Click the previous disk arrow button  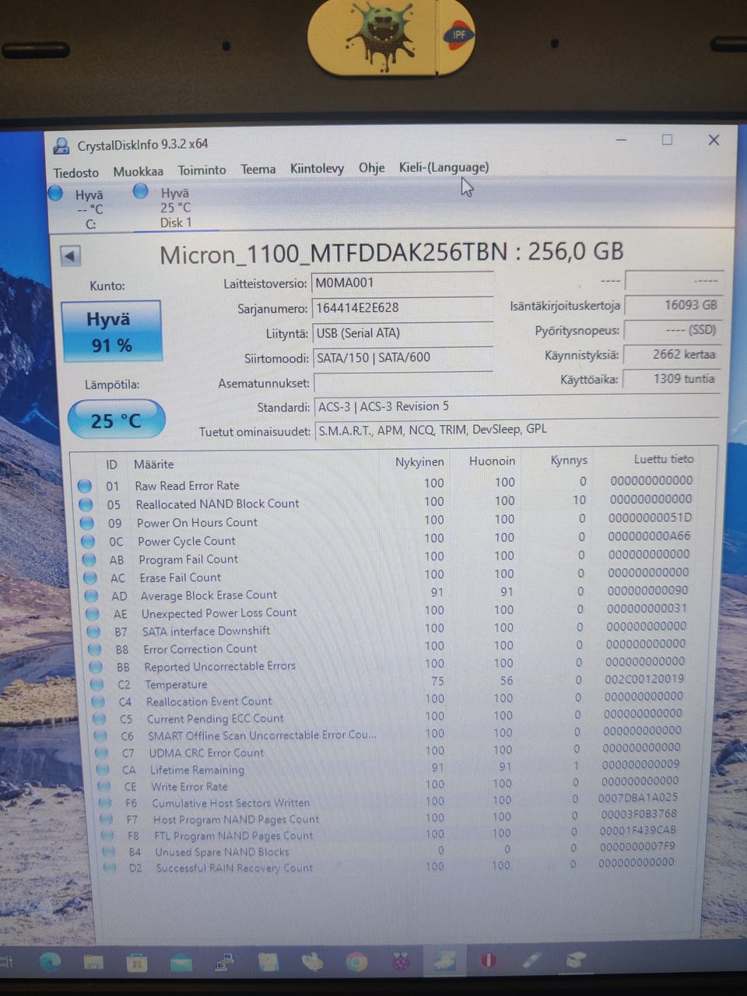[71, 256]
